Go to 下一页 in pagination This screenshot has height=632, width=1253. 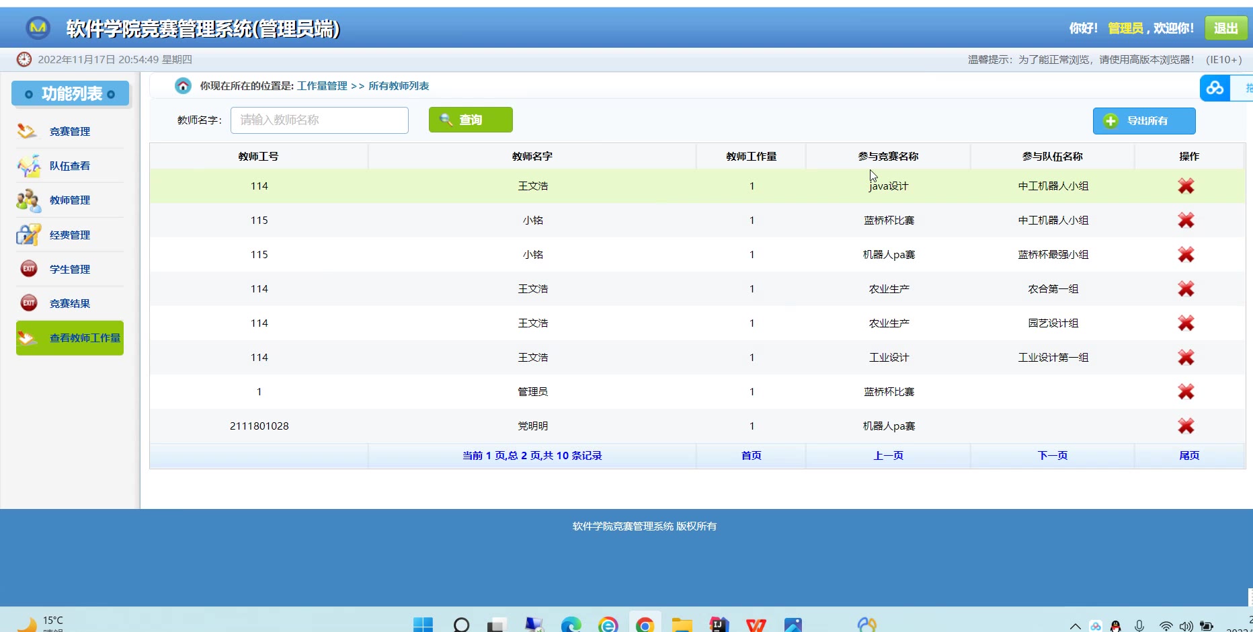pyautogui.click(x=1052, y=456)
